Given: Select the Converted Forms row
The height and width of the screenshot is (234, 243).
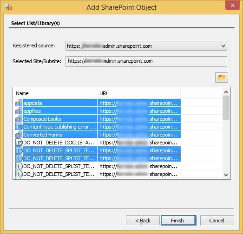Looking at the screenshot, I should [x=98, y=135].
